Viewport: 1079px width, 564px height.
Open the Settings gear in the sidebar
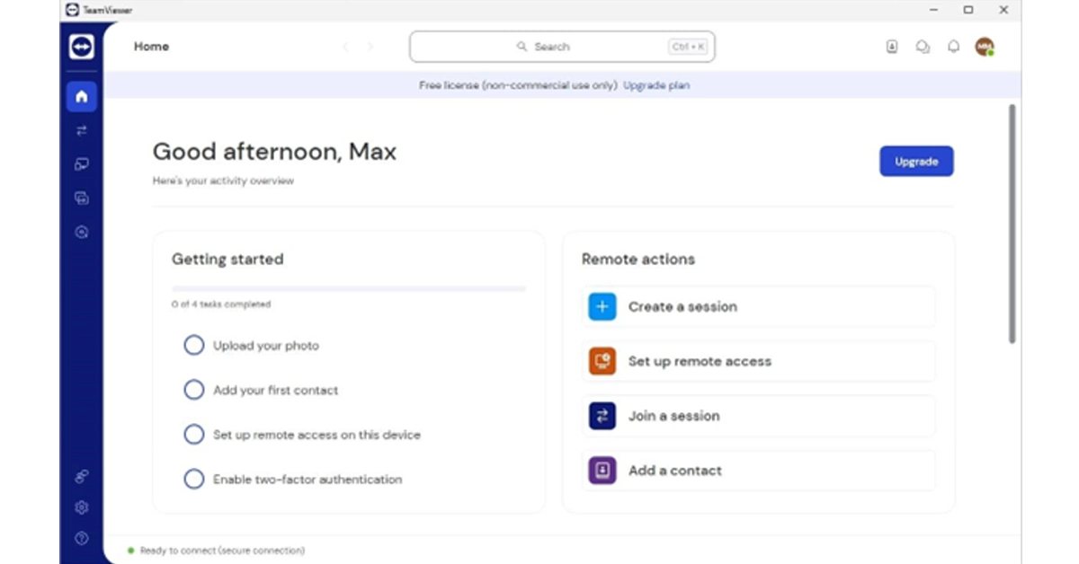(x=82, y=507)
